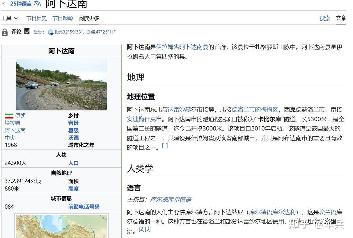The image size is (353, 238).
Task: Click the padlock protection icon
Action: coord(5,32)
